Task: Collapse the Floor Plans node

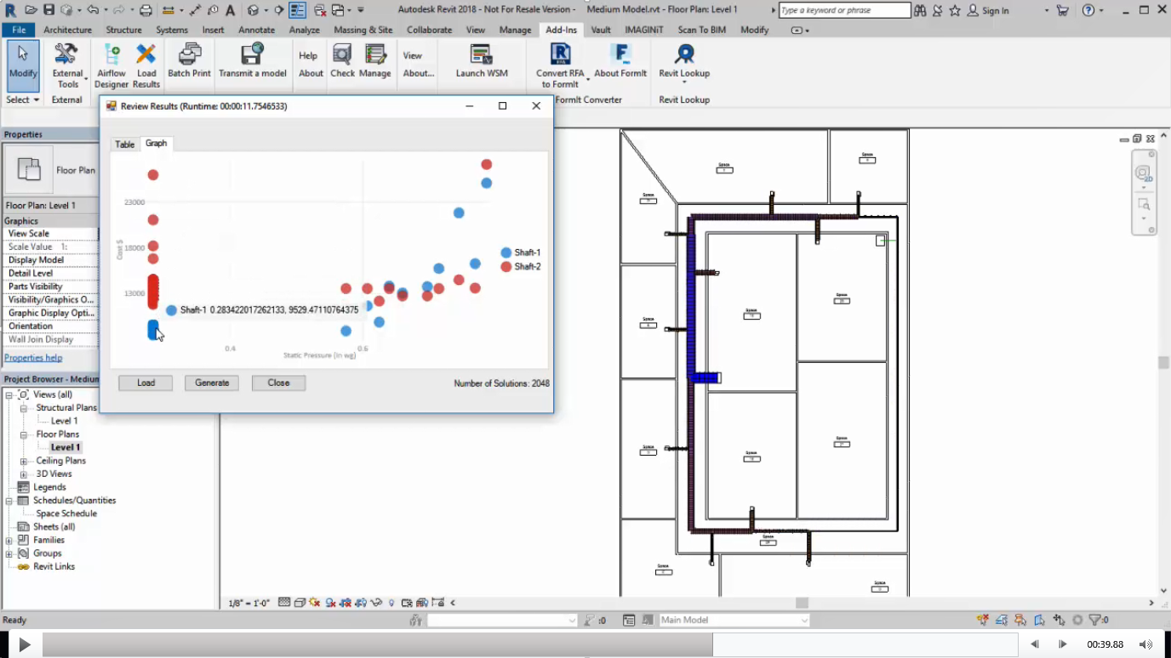Action: tap(24, 434)
